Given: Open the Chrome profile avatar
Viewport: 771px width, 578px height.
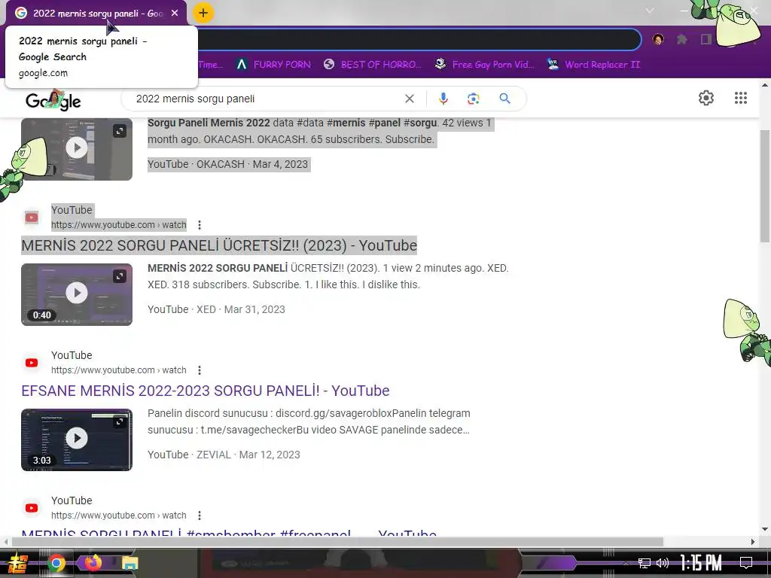Looking at the screenshot, I should pyautogui.click(x=658, y=39).
